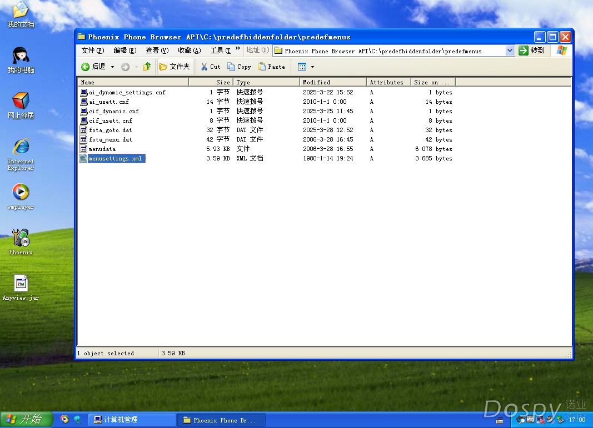
Task: Click the Forward arrow icon in the toolbar
Action: tap(125, 67)
